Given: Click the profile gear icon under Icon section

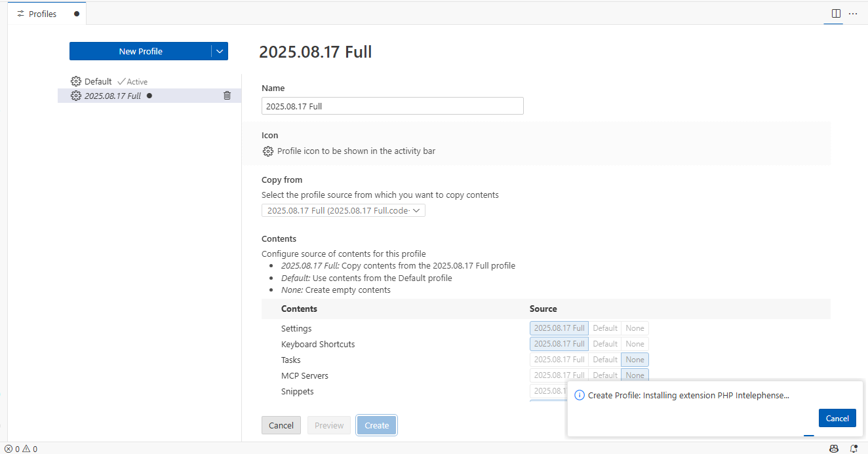Looking at the screenshot, I should (x=267, y=151).
